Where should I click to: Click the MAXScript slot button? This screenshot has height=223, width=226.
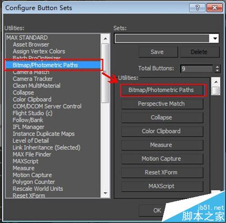tap(162, 186)
